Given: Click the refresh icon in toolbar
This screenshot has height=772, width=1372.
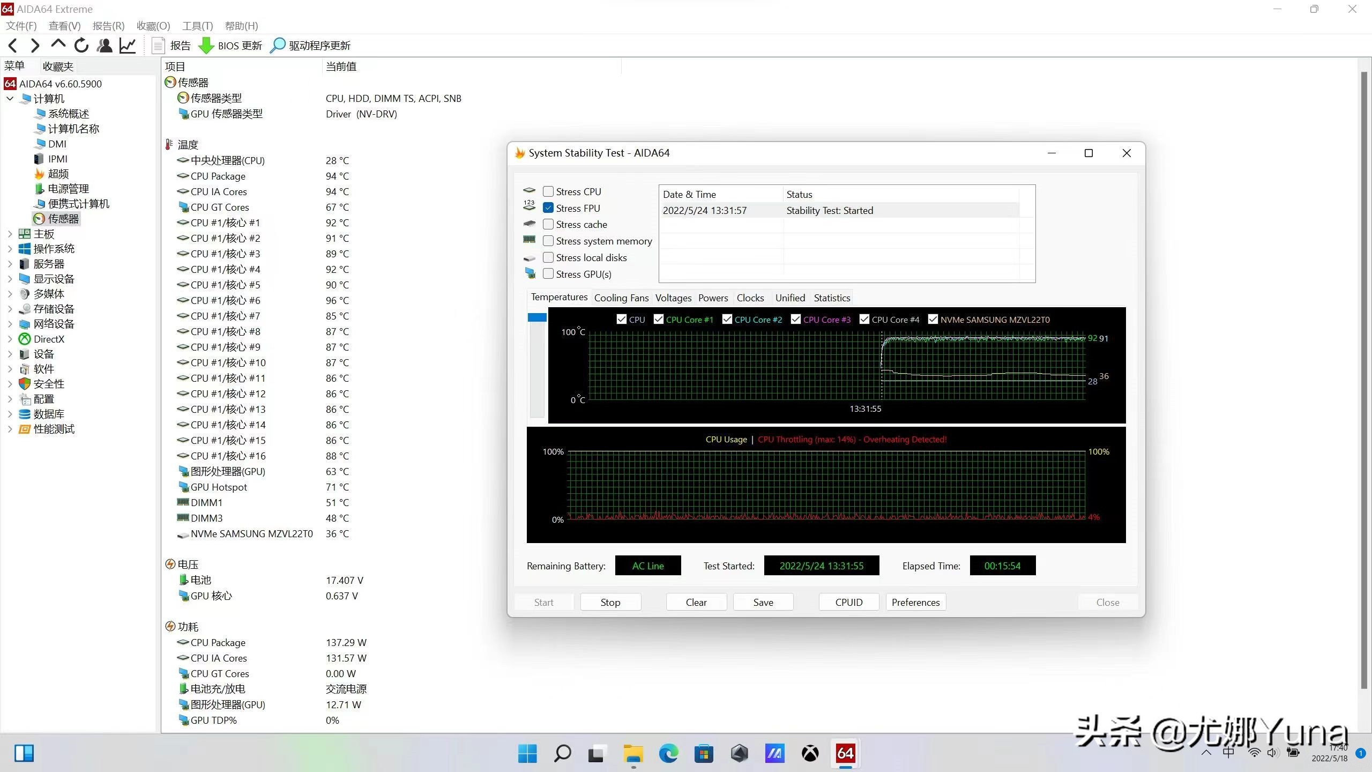Looking at the screenshot, I should 81,45.
